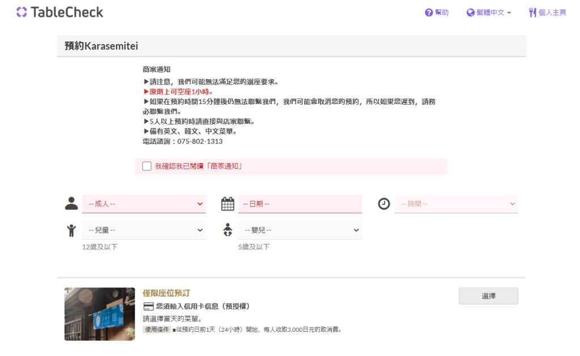Viewport: 580px width, 356px height.
Task: Click the 選擇 button for seat reservation
Action: pos(488,296)
